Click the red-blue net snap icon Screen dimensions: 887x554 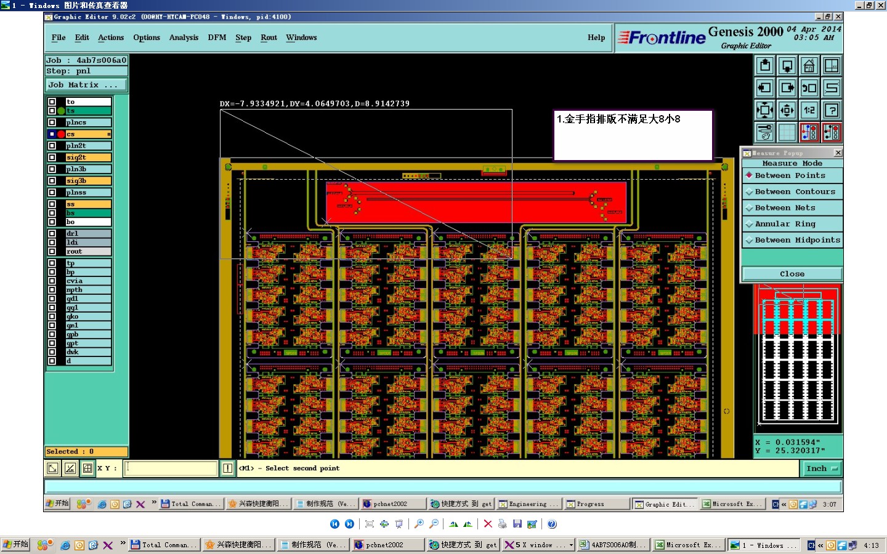pyautogui.click(x=809, y=132)
